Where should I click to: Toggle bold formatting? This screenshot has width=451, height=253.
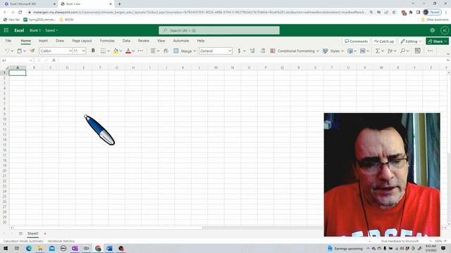tap(93, 51)
